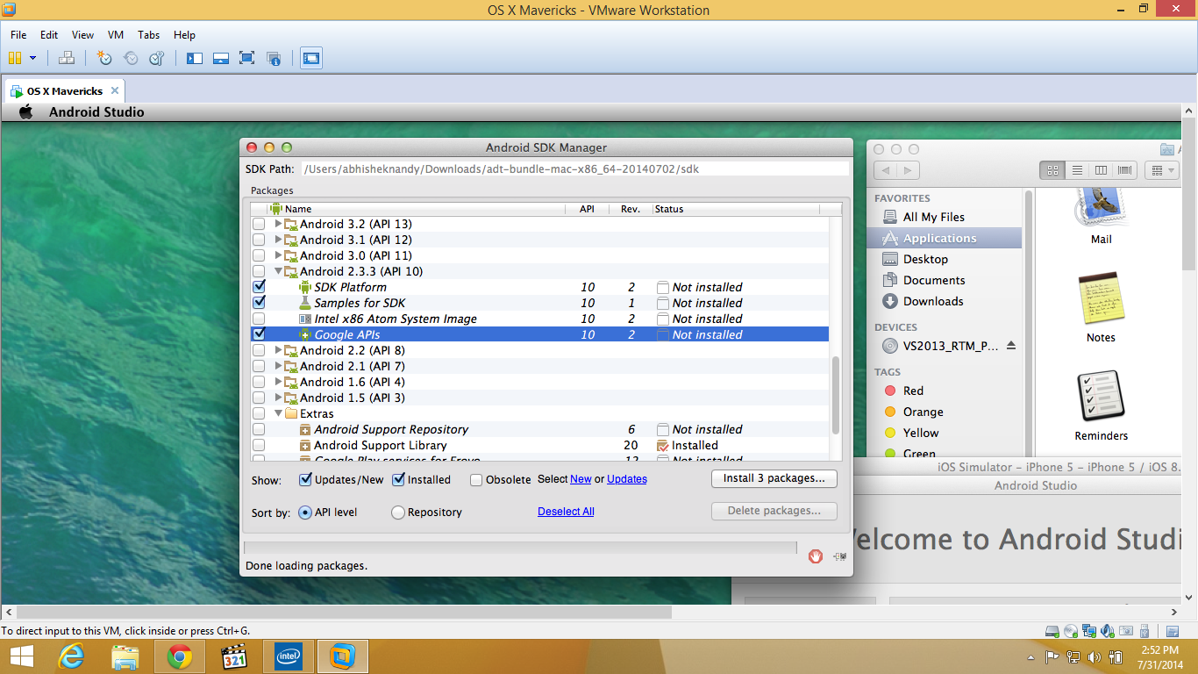
Task: Uncheck the Samples for SDK checkbox
Action: click(x=259, y=303)
